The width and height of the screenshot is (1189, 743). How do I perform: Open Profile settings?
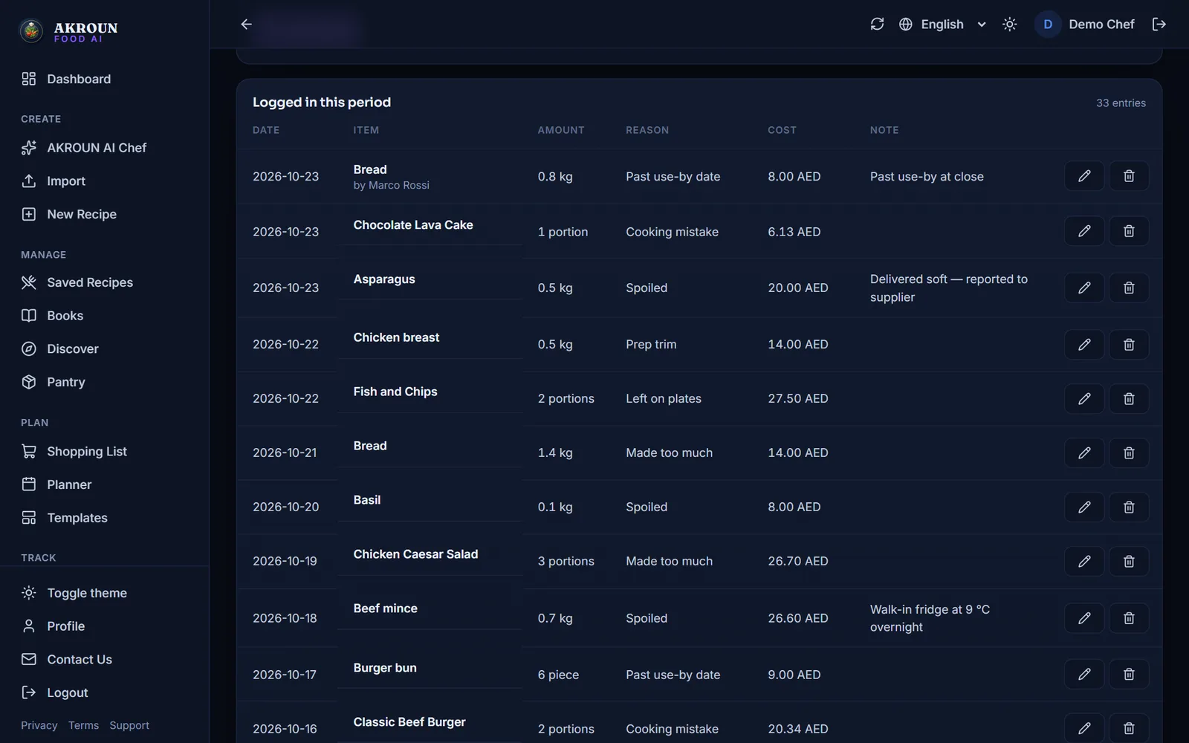click(104, 626)
